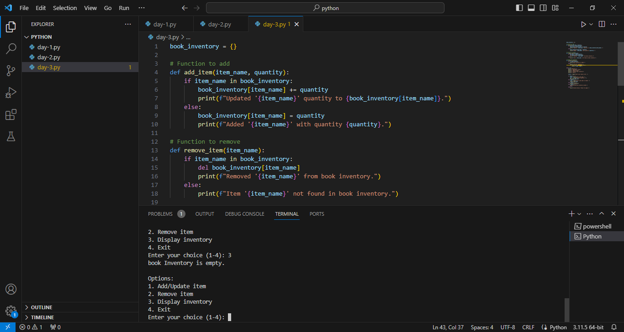Click day-3.py breadcrumb item
This screenshot has width=624, height=332.
[163, 37]
